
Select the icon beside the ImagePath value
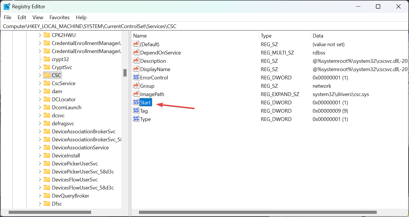(136, 94)
